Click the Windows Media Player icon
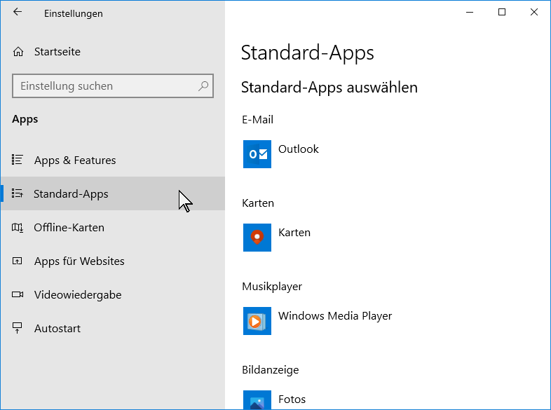The image size is (551, 410). 257,321
